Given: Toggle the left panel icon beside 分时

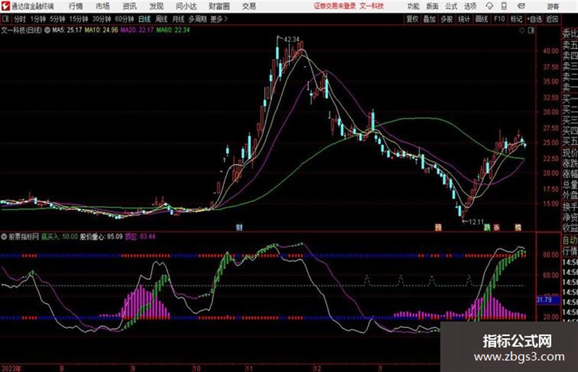Looking at the screenshot, I should click(6, 19).
